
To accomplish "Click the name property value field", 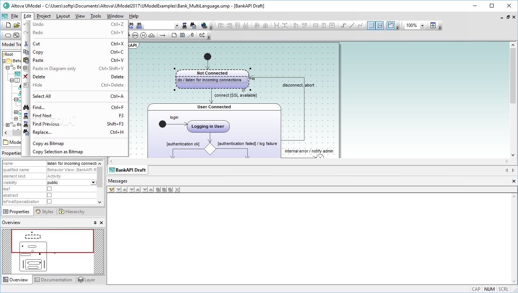I will pyautogui.click(x=72, y=163).
